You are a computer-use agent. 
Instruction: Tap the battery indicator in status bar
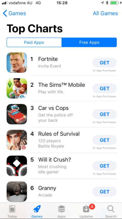[x=114, y=3]
